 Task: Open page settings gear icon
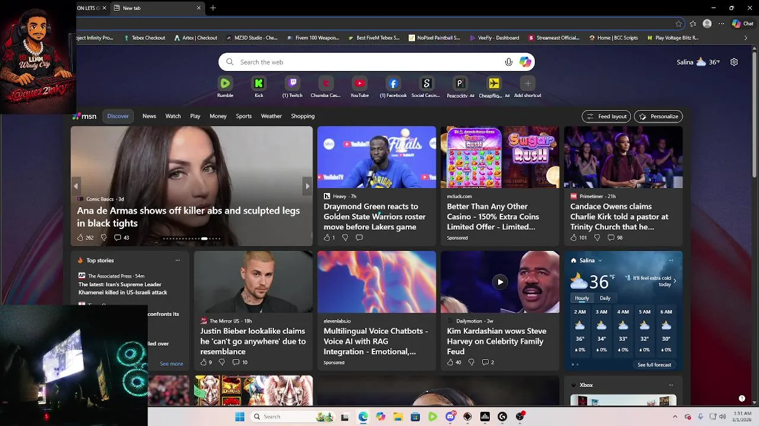pyautogui.click(x=734, y=62)
